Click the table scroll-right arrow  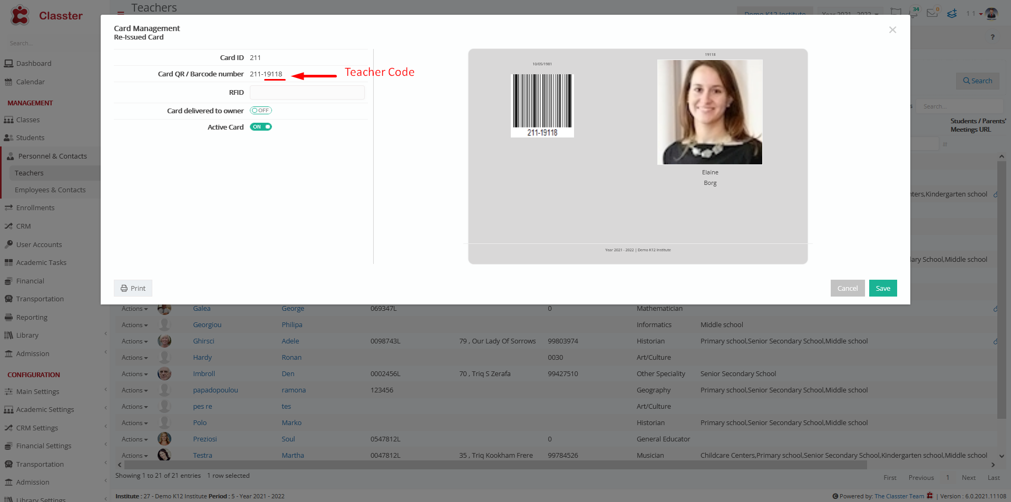[x=993, y=465]
